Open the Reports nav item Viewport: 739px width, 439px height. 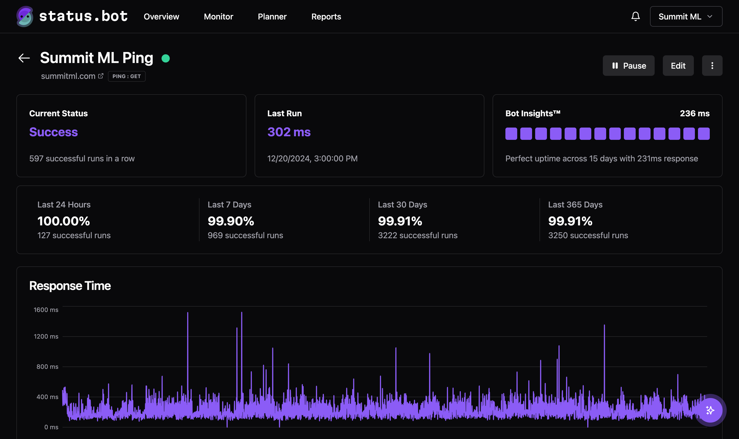tap(326, 17)
